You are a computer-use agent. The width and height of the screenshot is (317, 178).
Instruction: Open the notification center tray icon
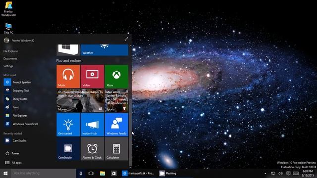(288, 174)
